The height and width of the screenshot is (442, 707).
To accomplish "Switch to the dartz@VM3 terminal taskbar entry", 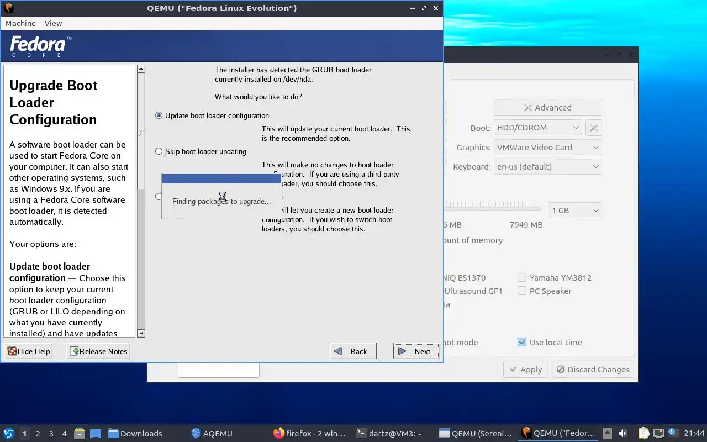I will click(x=389, y=433).
